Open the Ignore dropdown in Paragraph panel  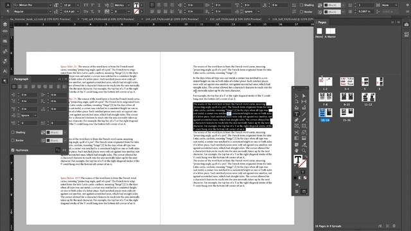35,116
